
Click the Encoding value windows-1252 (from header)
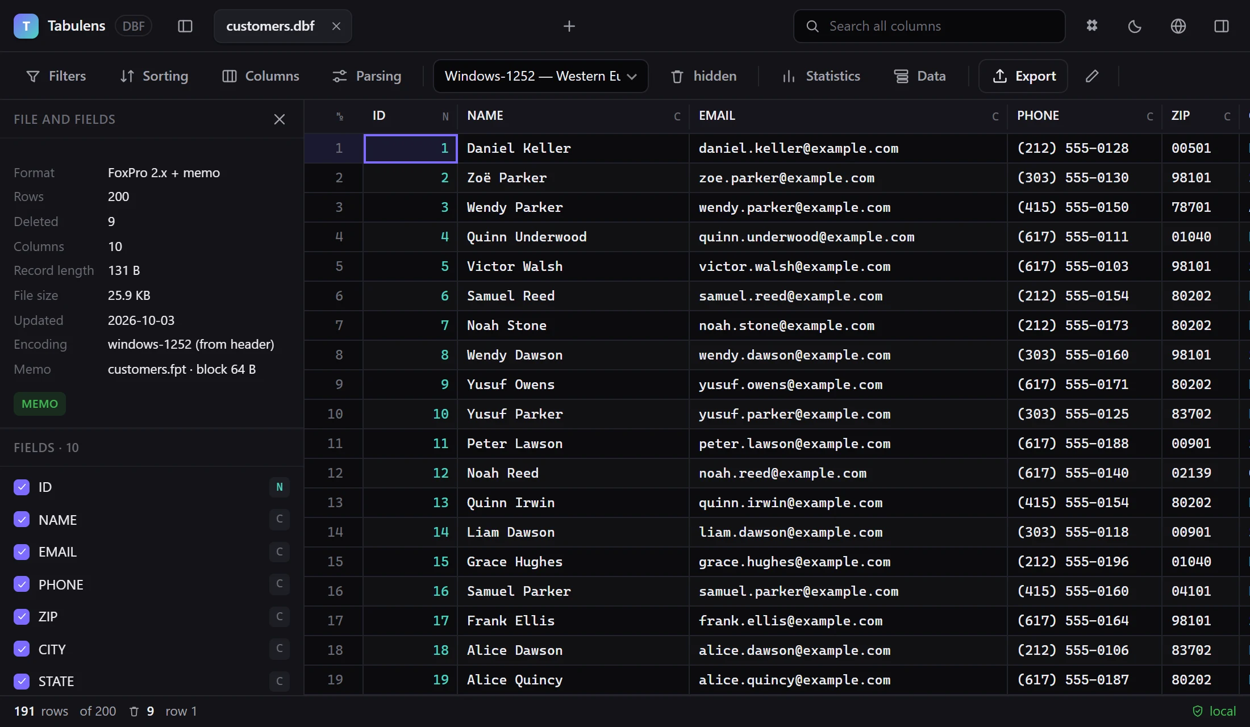pyautogui.click(x=191, y=344)
